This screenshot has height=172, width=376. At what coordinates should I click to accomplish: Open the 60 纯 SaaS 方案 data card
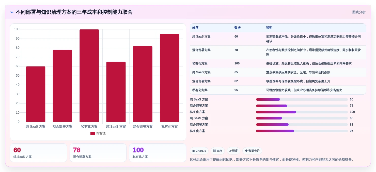pos(38,153)
